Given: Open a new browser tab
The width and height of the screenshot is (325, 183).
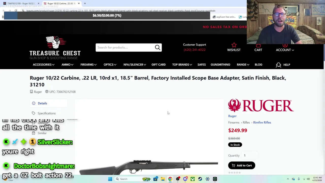Looking at the screenshot, I should click(85, 4).
